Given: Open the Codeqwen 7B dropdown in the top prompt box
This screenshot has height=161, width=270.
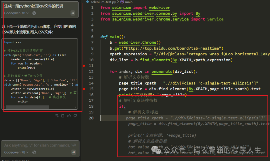Looking at the screenshot, I should (16, 13).
